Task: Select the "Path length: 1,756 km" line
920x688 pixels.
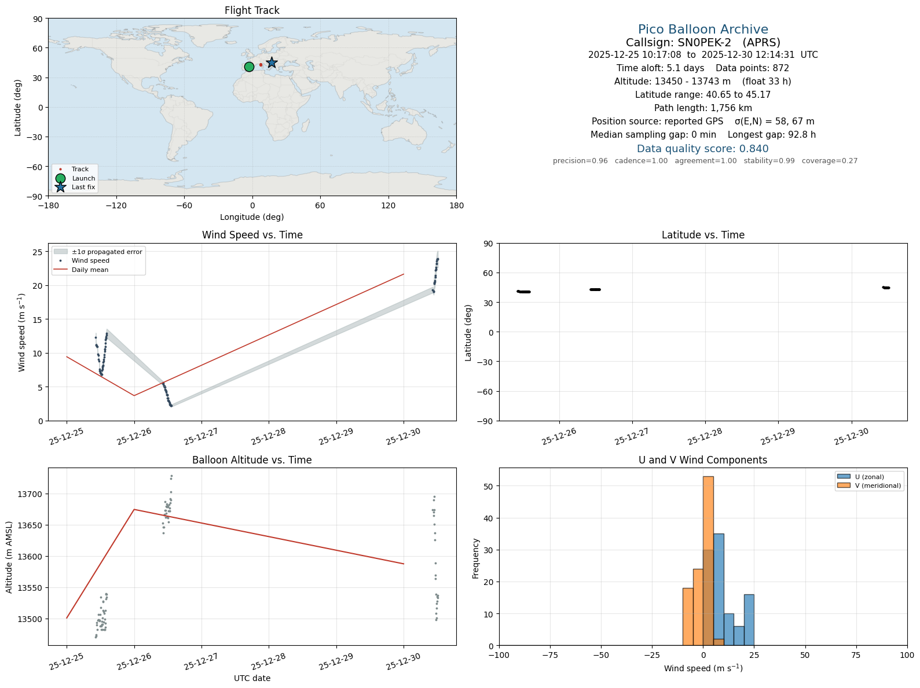Action: point(703,108)
